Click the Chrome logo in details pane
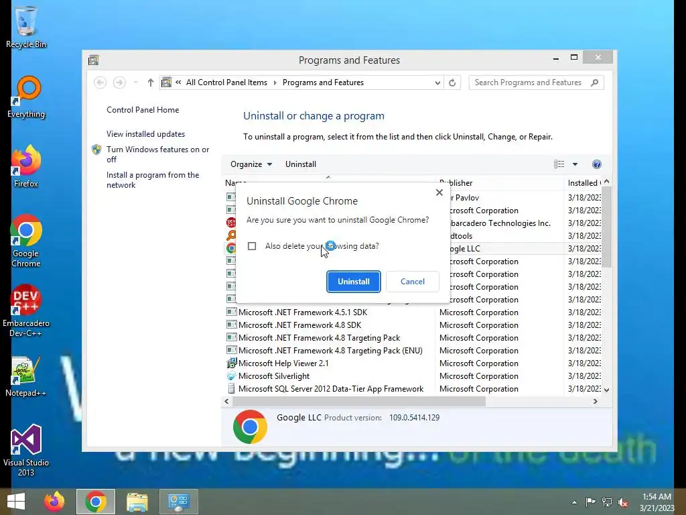The width and height of the screenshot is (686, 515). [250, 427]
